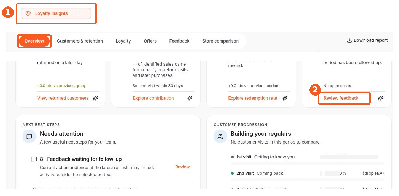
Task: Click the '+0.0 pts vs previous period' text
Action: click(x=253, y=86)
